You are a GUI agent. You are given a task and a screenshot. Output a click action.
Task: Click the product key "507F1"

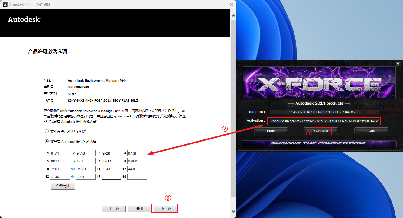pyautogui.click(x=72, y=94)
